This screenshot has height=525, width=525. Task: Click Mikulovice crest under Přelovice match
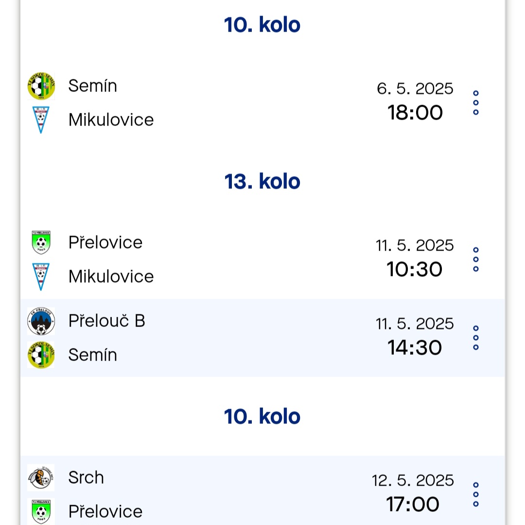[41, 277]
